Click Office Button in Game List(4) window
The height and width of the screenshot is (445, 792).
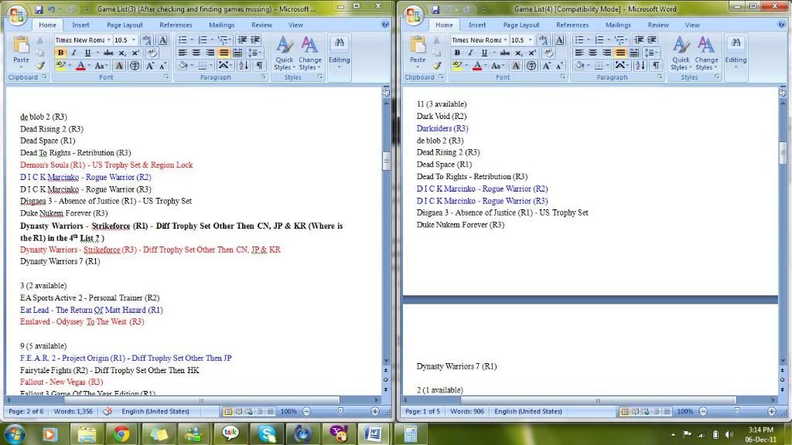pos(413,15)
